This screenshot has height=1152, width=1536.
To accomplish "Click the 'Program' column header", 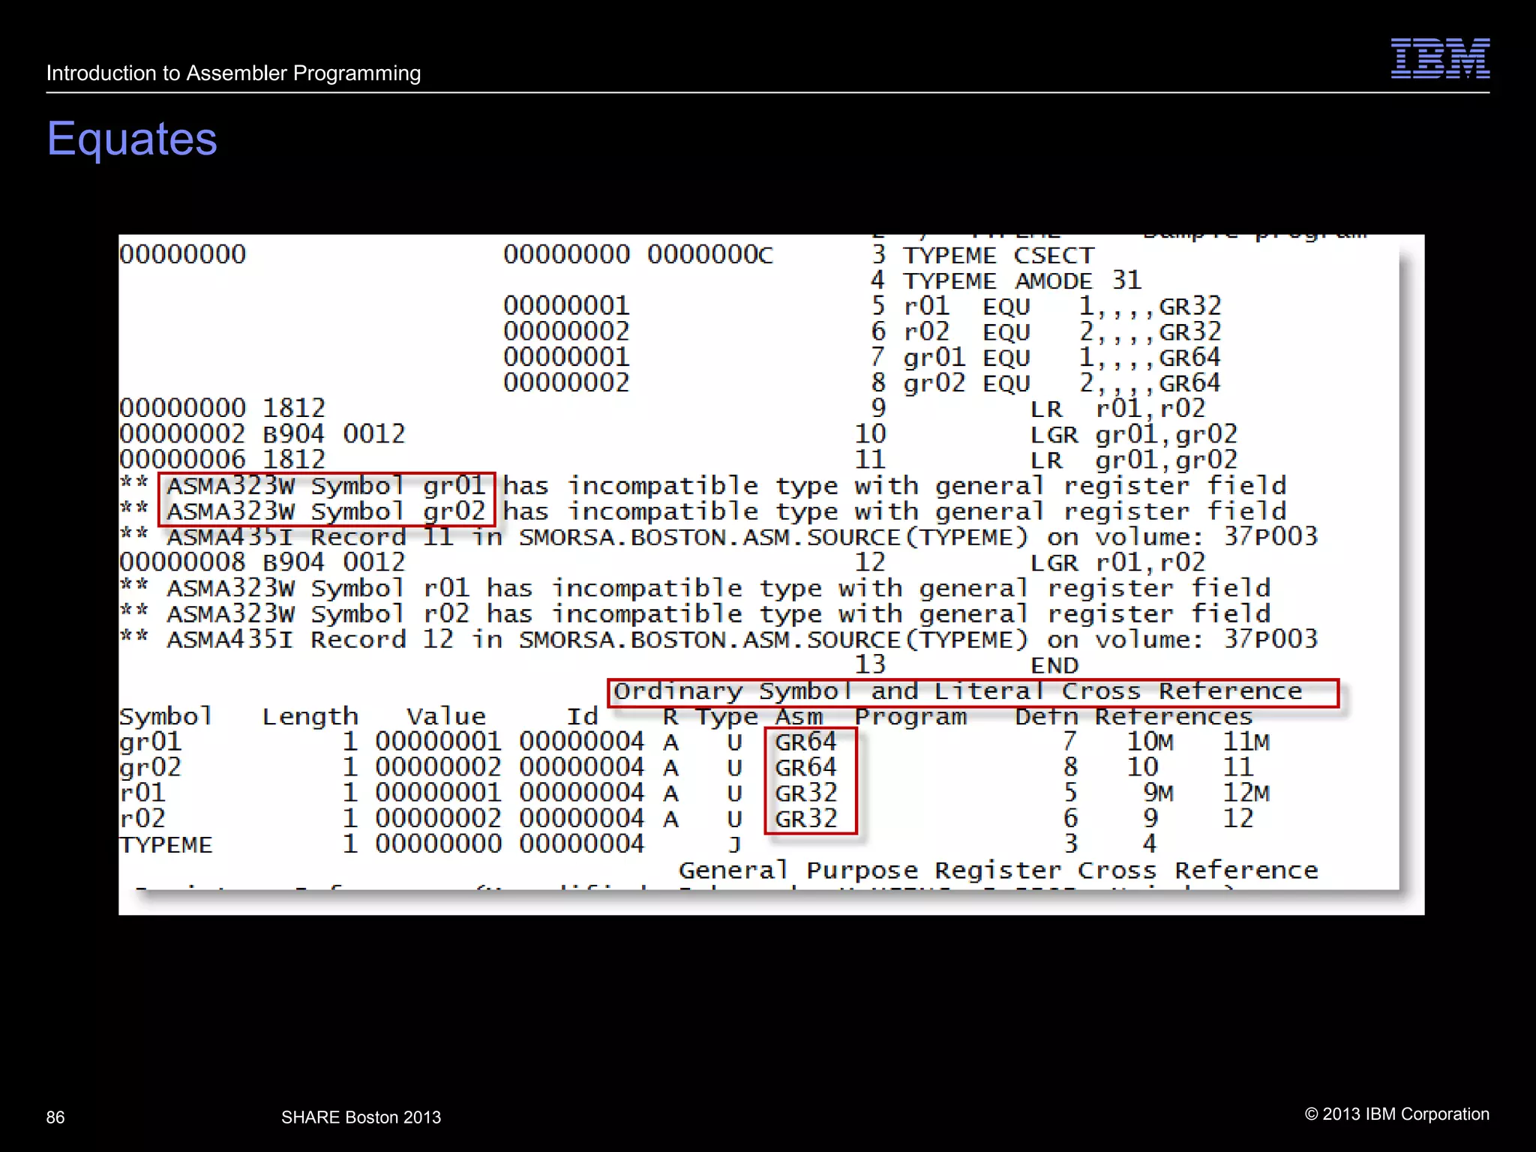I will tap(910, 717).
